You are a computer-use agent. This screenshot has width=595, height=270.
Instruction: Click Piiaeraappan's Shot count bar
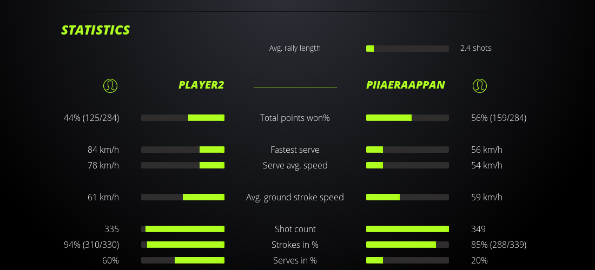click(407, 229)
